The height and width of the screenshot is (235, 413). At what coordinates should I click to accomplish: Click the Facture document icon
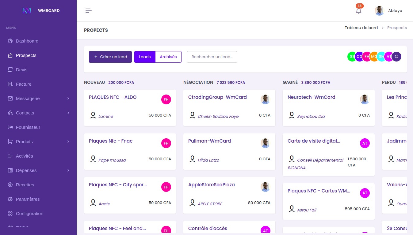click(10, 84)
